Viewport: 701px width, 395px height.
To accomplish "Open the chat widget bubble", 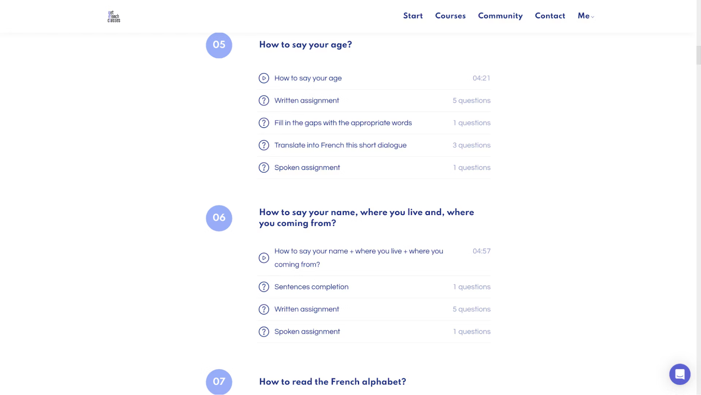I will (679, 374).
